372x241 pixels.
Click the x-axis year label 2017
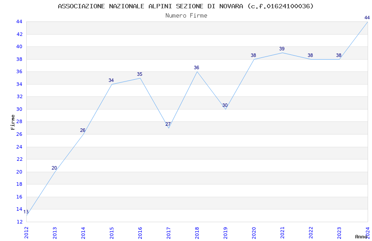168,233
